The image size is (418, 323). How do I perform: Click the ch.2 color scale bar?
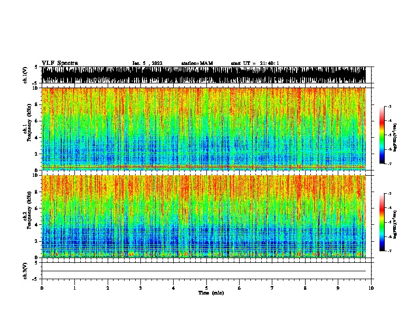coord(382,222)
